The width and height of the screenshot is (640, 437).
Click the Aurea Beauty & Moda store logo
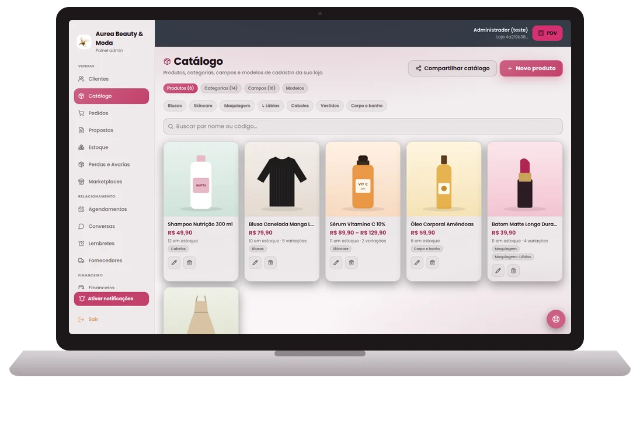(x=84, y=41)
